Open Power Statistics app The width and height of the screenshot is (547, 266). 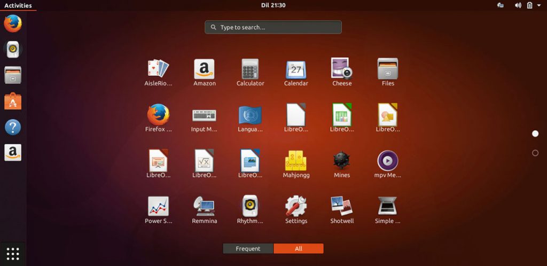pos(158,206)
